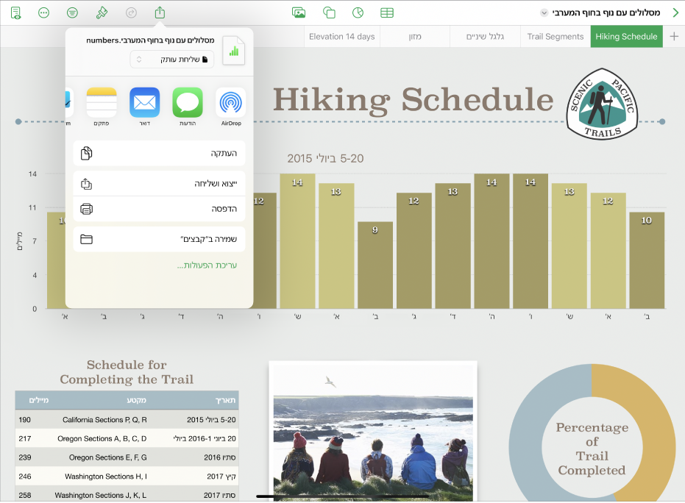Click the Numbers file icon in share sheet

[234, 50]
